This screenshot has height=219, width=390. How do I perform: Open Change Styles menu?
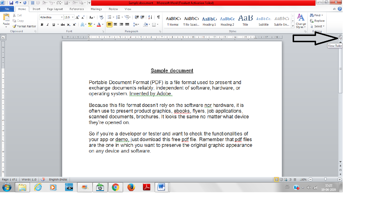301,21
